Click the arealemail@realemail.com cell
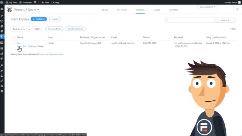The height and width of the screenshot is (136, 242). (x=123, y=43)
